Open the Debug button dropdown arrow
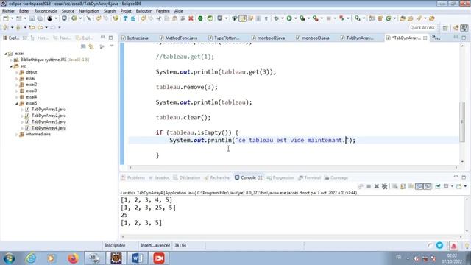 (283, 18)
